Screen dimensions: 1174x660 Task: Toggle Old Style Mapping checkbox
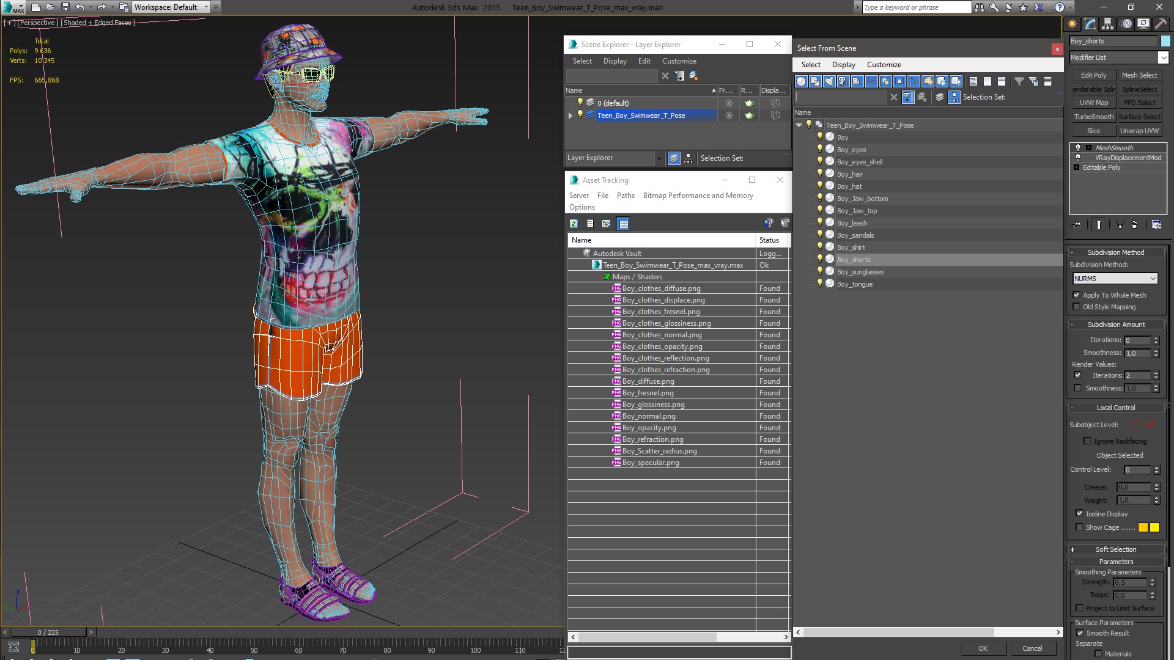pos(1077,307)
